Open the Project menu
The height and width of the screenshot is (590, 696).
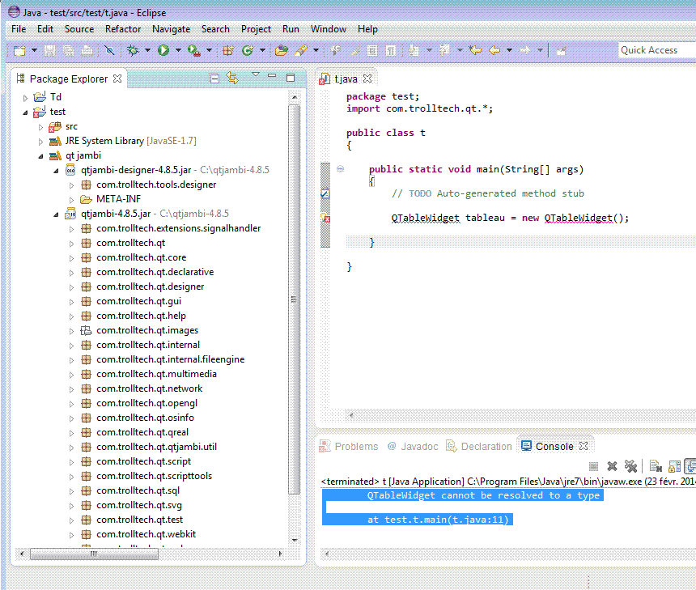click(256, 29)
